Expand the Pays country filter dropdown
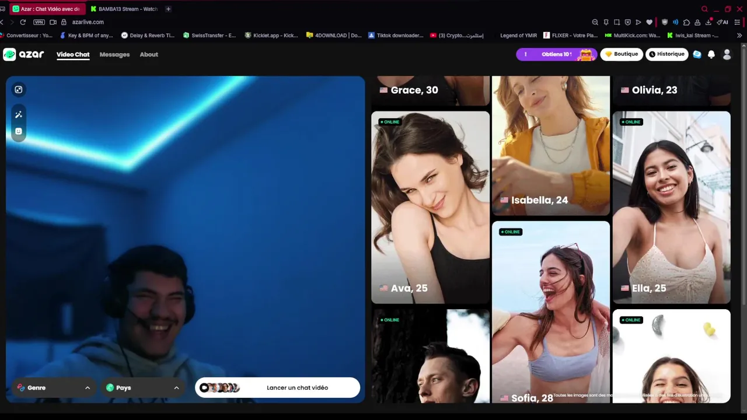This screenshot has width=747, height=420. coord(143,387)
